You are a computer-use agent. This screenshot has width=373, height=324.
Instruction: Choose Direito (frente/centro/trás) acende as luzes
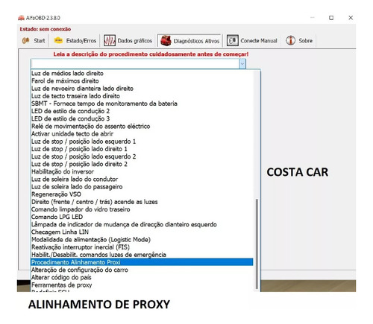coord(142,202)
